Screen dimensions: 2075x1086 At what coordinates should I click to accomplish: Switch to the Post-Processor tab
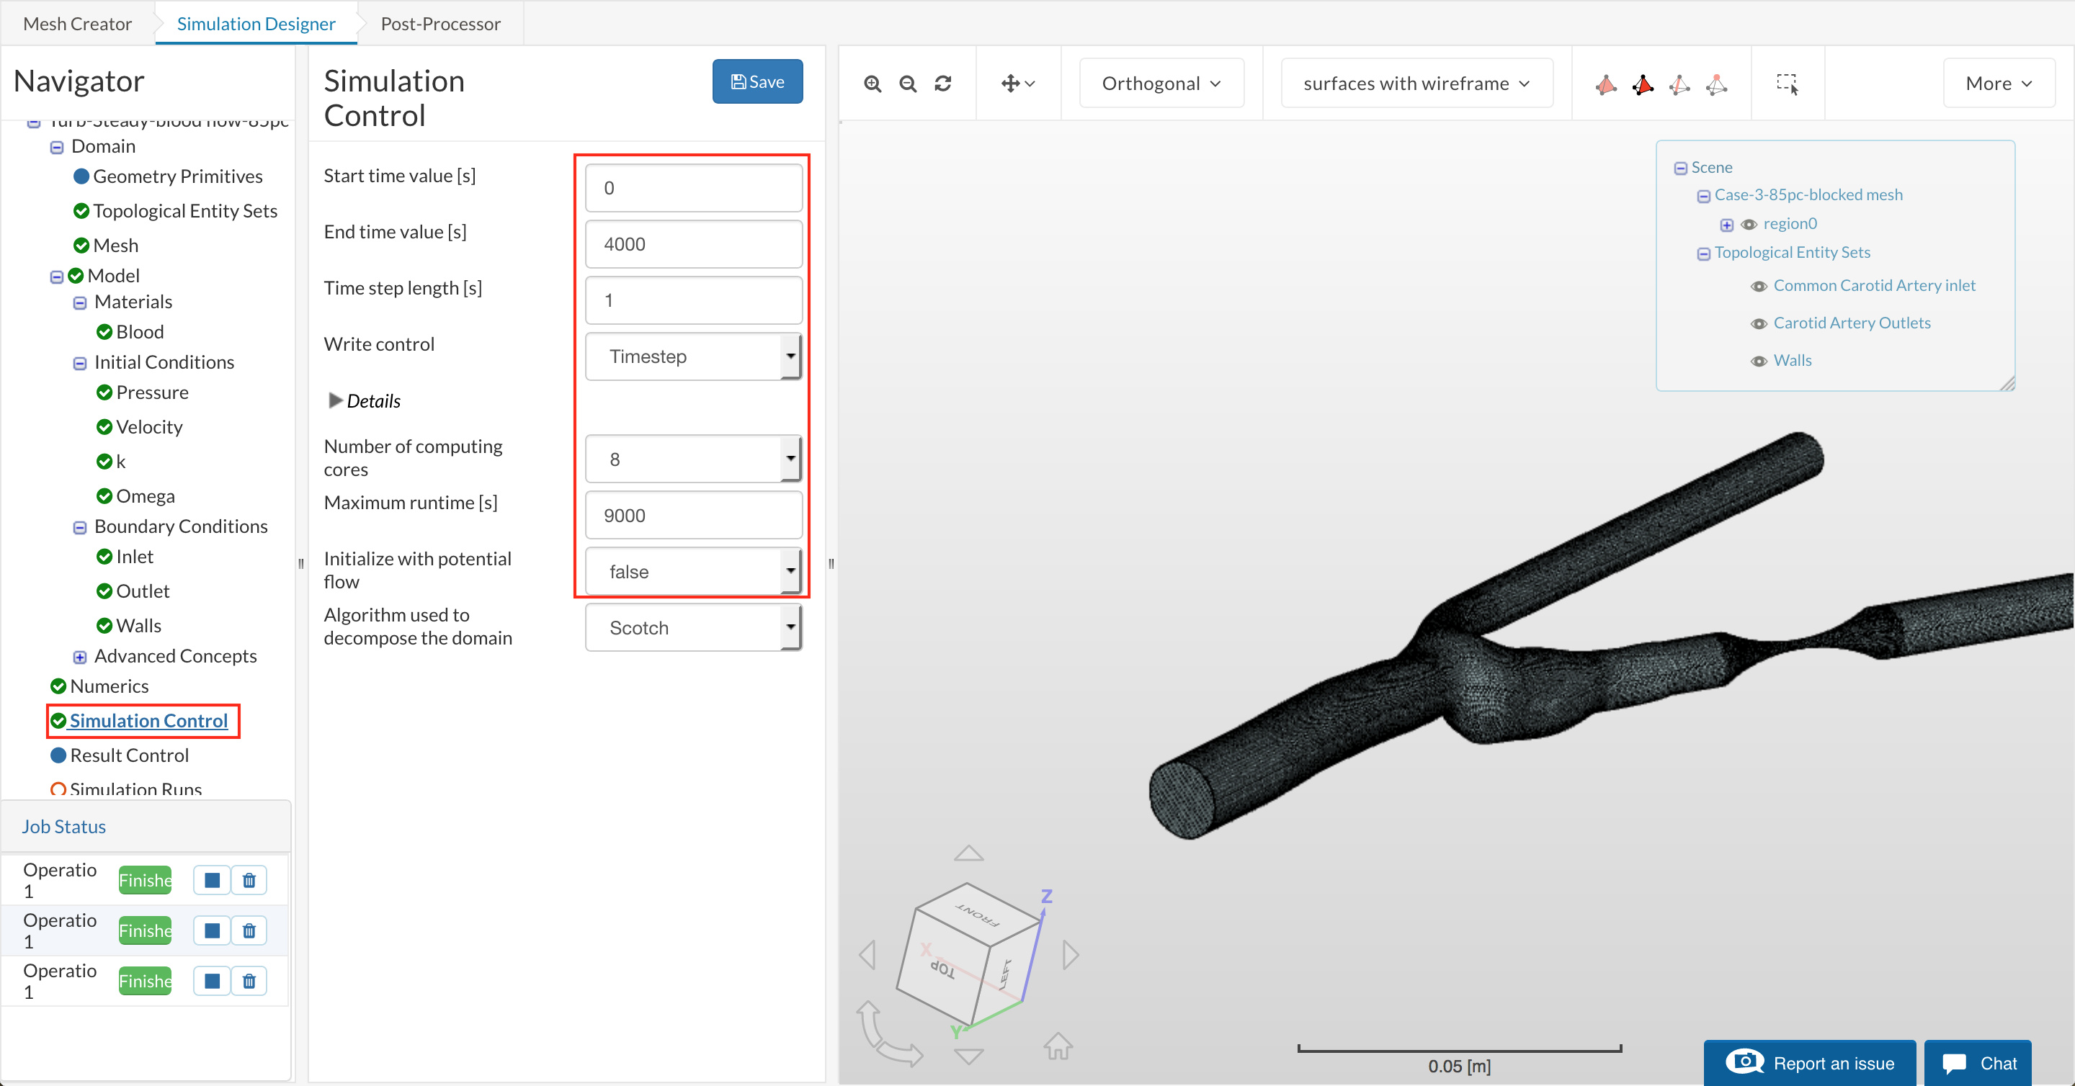click(x=439, y=23)
